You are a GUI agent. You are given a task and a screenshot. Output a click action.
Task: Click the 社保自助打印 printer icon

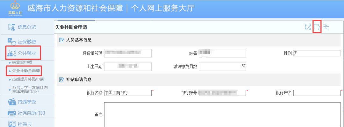click(x=12, y=113)
